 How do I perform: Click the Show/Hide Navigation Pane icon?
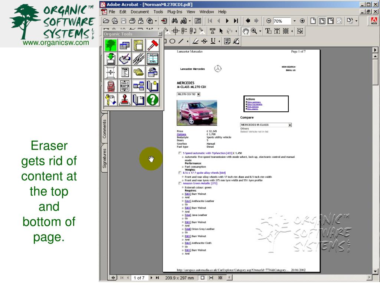click(x=198, y=21)
